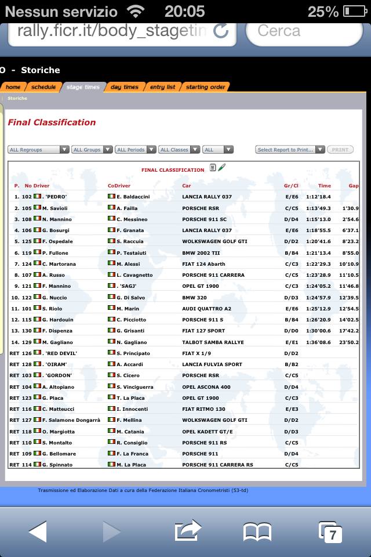Open the starting order tab
The height and width of the screenshot is (557, 371).
(x=206, y=87)
